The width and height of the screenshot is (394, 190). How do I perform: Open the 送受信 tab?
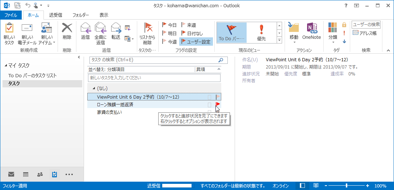[x=55, y=15]
